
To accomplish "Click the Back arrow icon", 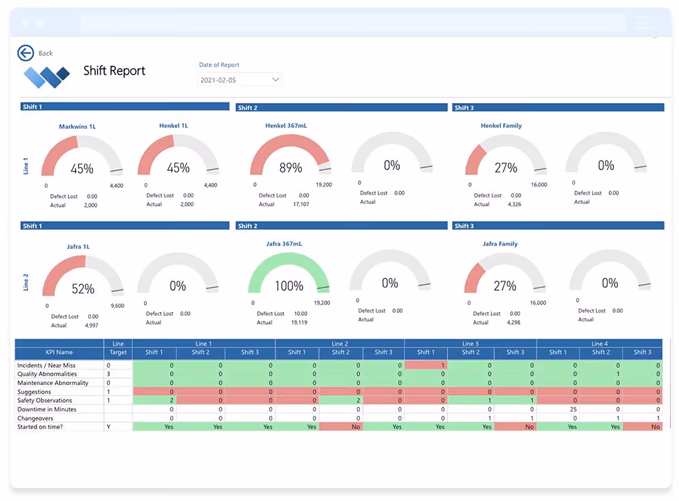I will coord(26,53).
